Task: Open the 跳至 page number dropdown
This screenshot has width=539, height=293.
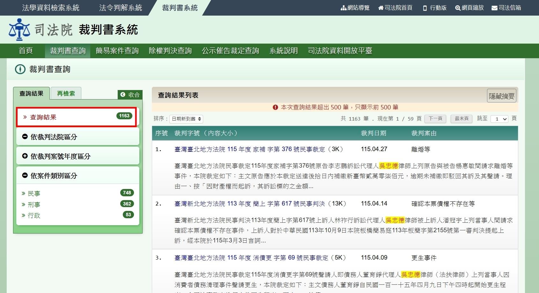Action: click(x=499, y=119)
